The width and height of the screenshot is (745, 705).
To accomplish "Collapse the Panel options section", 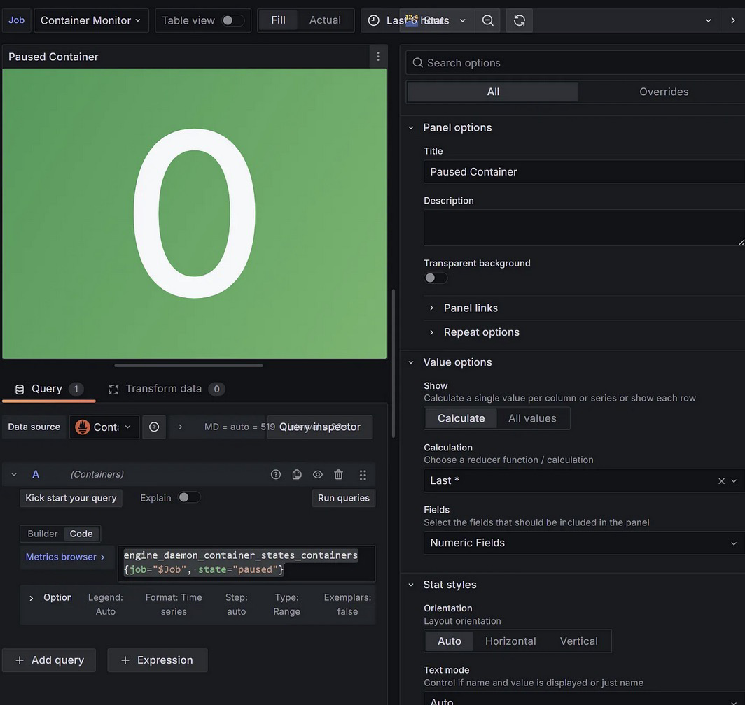I will 411,128.
